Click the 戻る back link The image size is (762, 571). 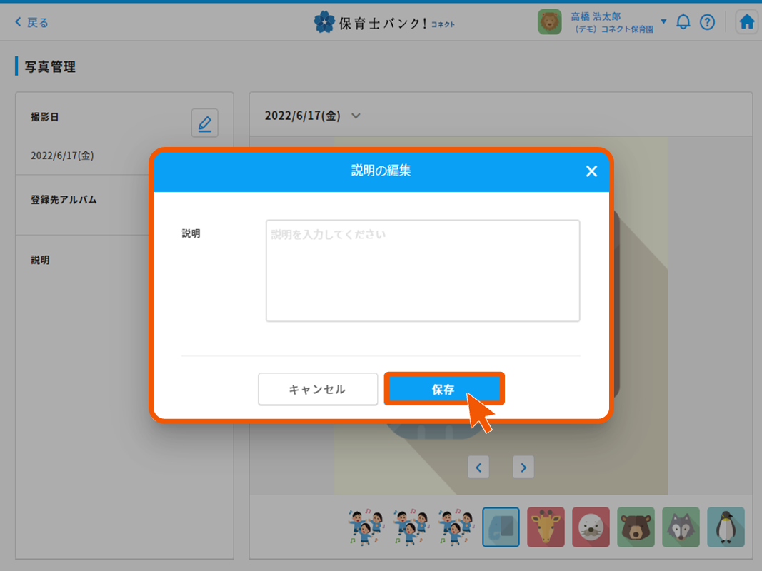pos(31,22)
